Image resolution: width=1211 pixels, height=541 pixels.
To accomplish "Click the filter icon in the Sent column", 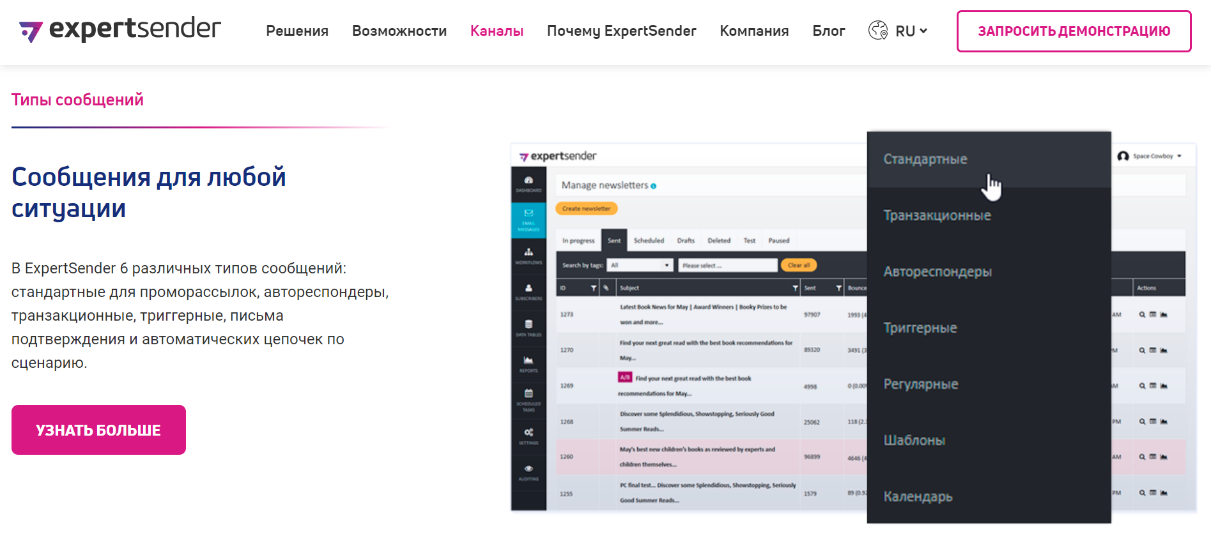I will point(838,288).
